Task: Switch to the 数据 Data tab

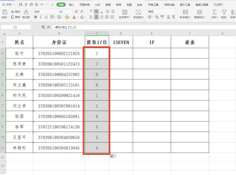Action: coord(108,5)
